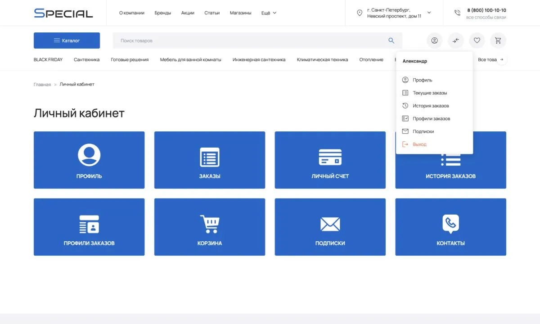The height and width of the screenshot is (324, 540).
Task: Click the search magnifier icon
Action: pos(391,40)
